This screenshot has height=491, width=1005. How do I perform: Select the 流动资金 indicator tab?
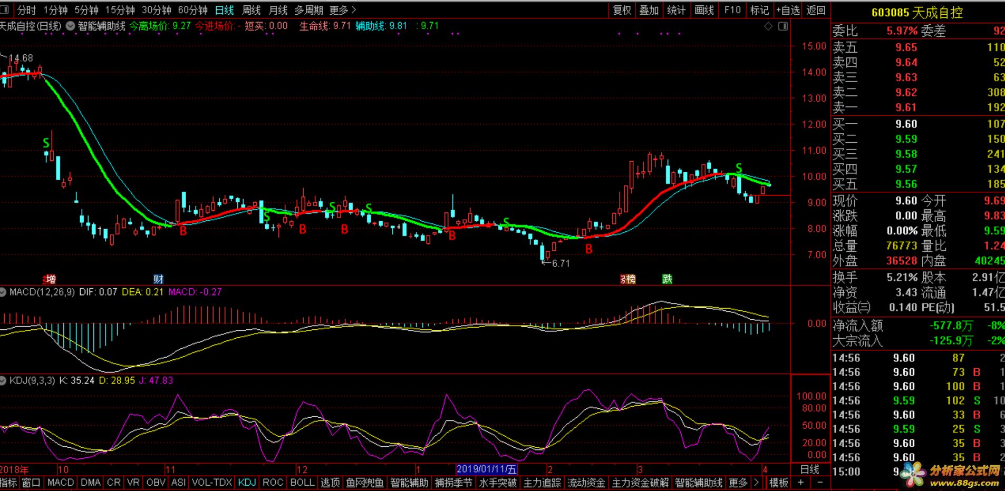(586, 483)
